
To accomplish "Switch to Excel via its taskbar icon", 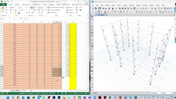I will point(110,97).
